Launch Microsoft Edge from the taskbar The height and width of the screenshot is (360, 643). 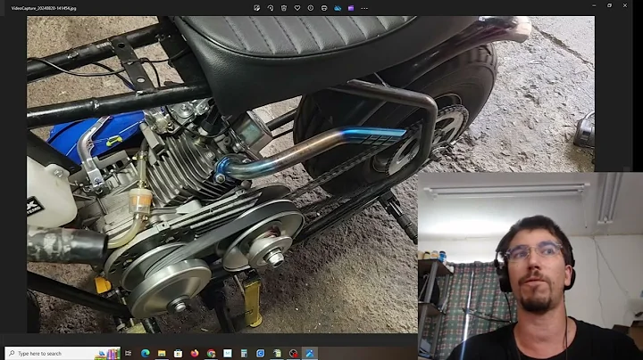point(146,353)
